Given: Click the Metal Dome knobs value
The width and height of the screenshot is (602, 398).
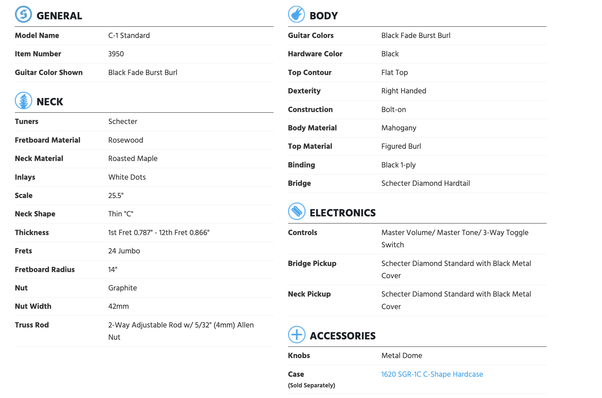Looking at the screenshot, I should pyautogui.click(x=402, y=355).
